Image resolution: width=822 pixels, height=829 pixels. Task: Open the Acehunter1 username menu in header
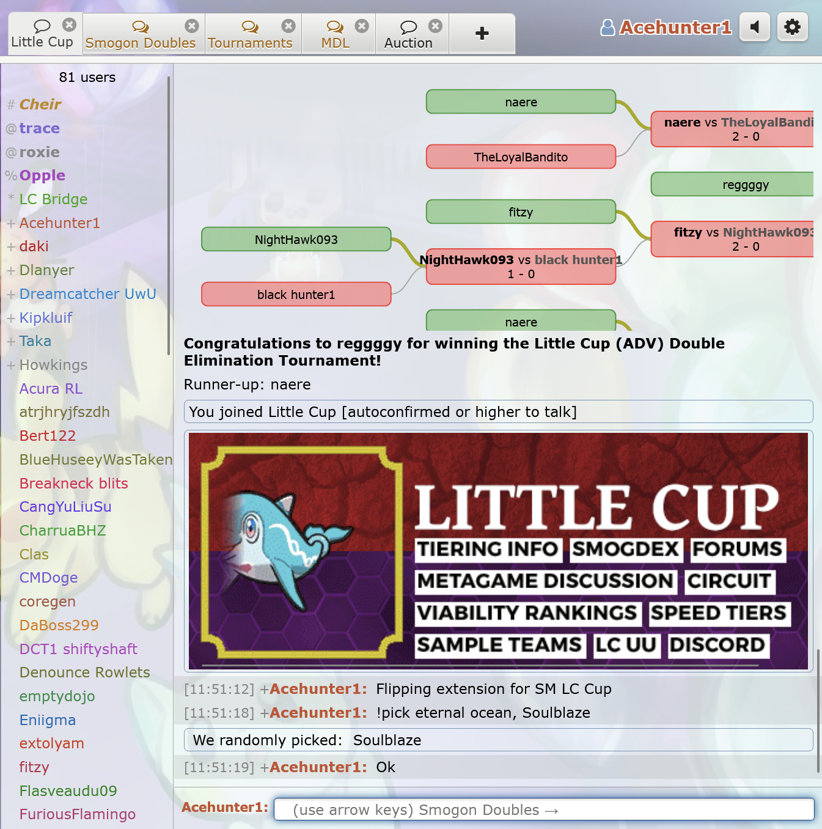pyautogui.click(x=675, y=28)
